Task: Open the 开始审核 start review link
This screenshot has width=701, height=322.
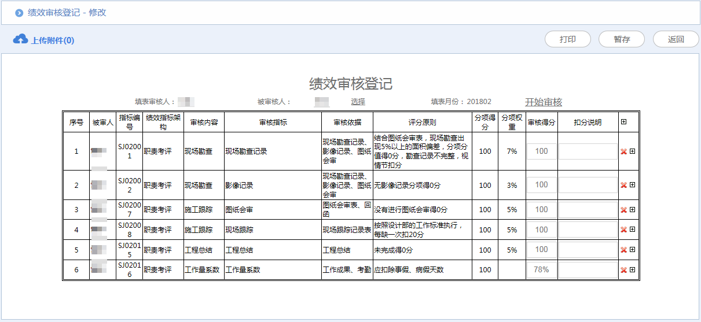Action: (x=543, y=102)
